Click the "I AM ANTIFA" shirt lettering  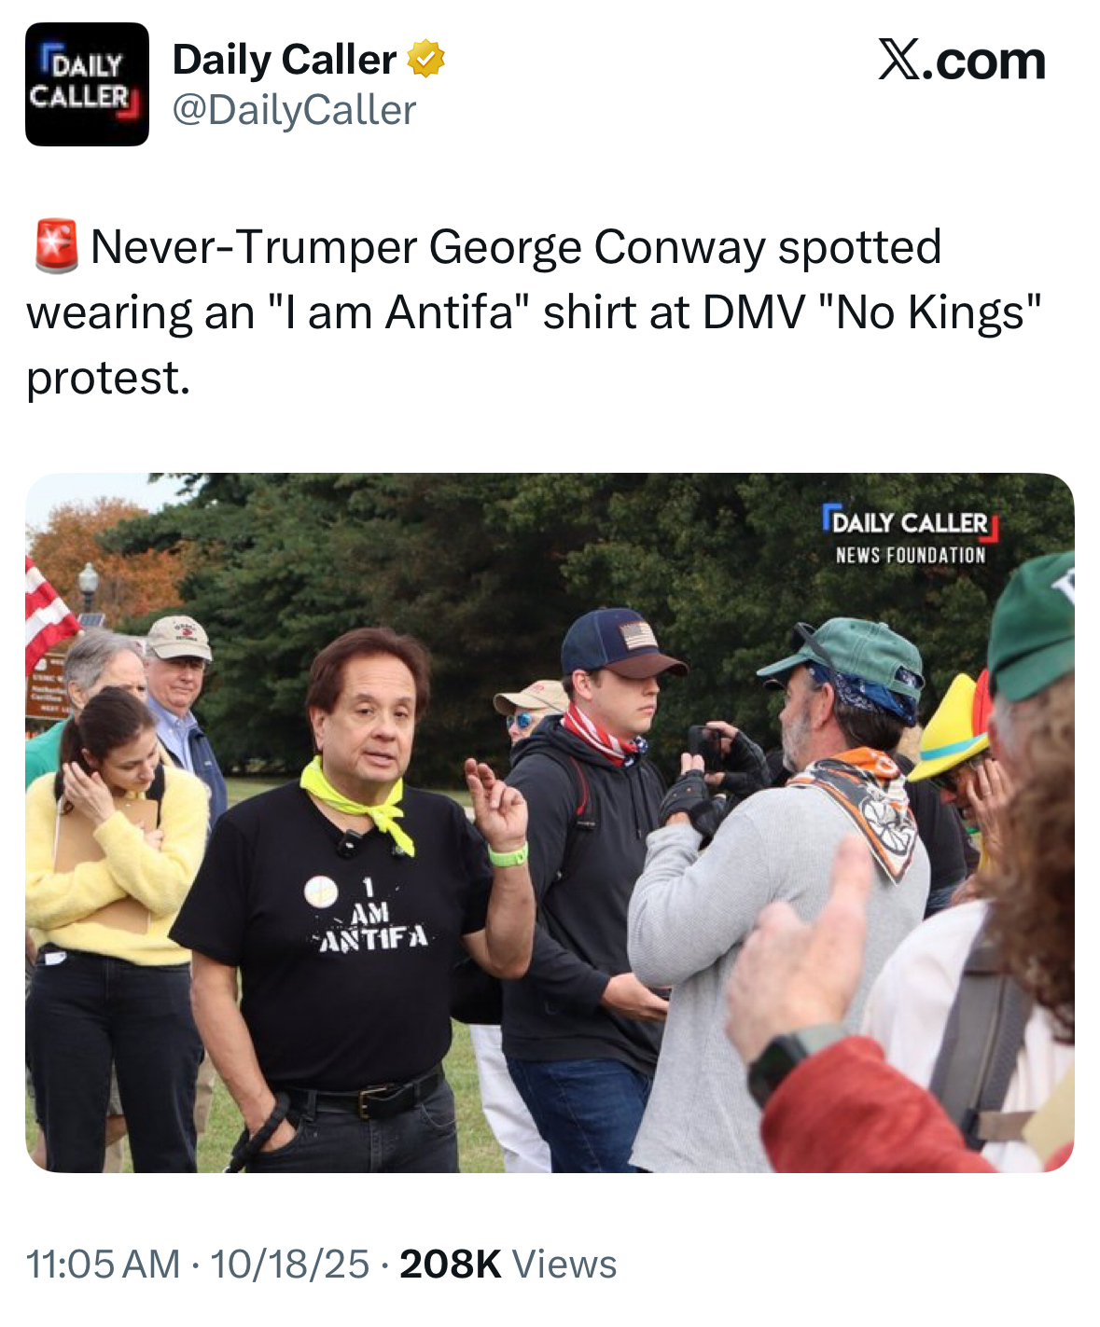coord(372,917)
